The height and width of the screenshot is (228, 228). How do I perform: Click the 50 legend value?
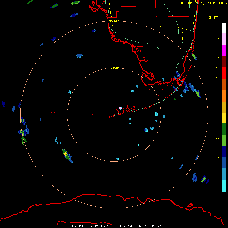pos(218,68)
